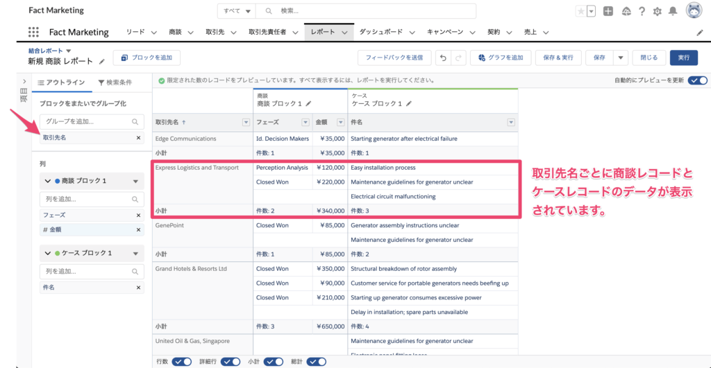Open the リード navigation tab
711x368 pixels.
[x=135, y=32]
